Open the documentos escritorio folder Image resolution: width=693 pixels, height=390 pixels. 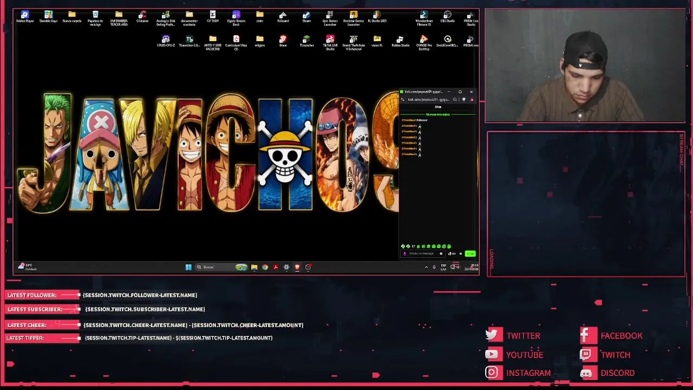189,18
